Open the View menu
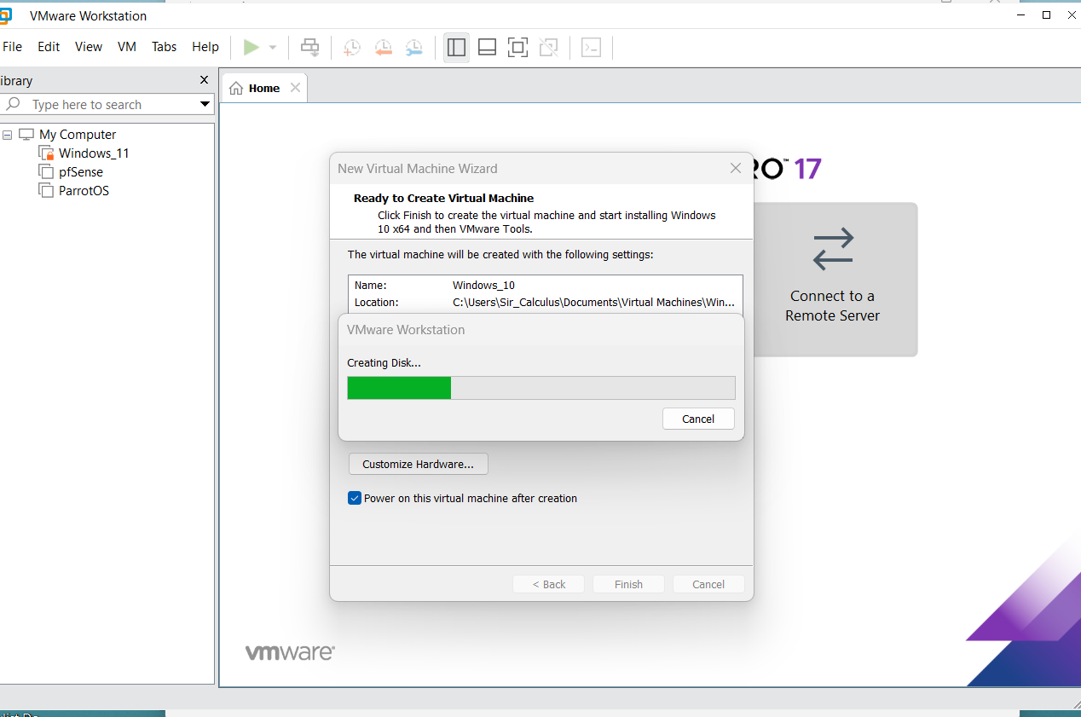1081x717 pixels. (89, 47)
